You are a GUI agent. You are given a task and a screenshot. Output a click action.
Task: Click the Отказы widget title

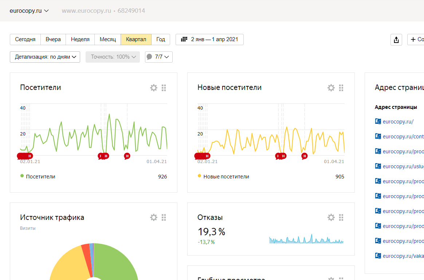(210, 217)
